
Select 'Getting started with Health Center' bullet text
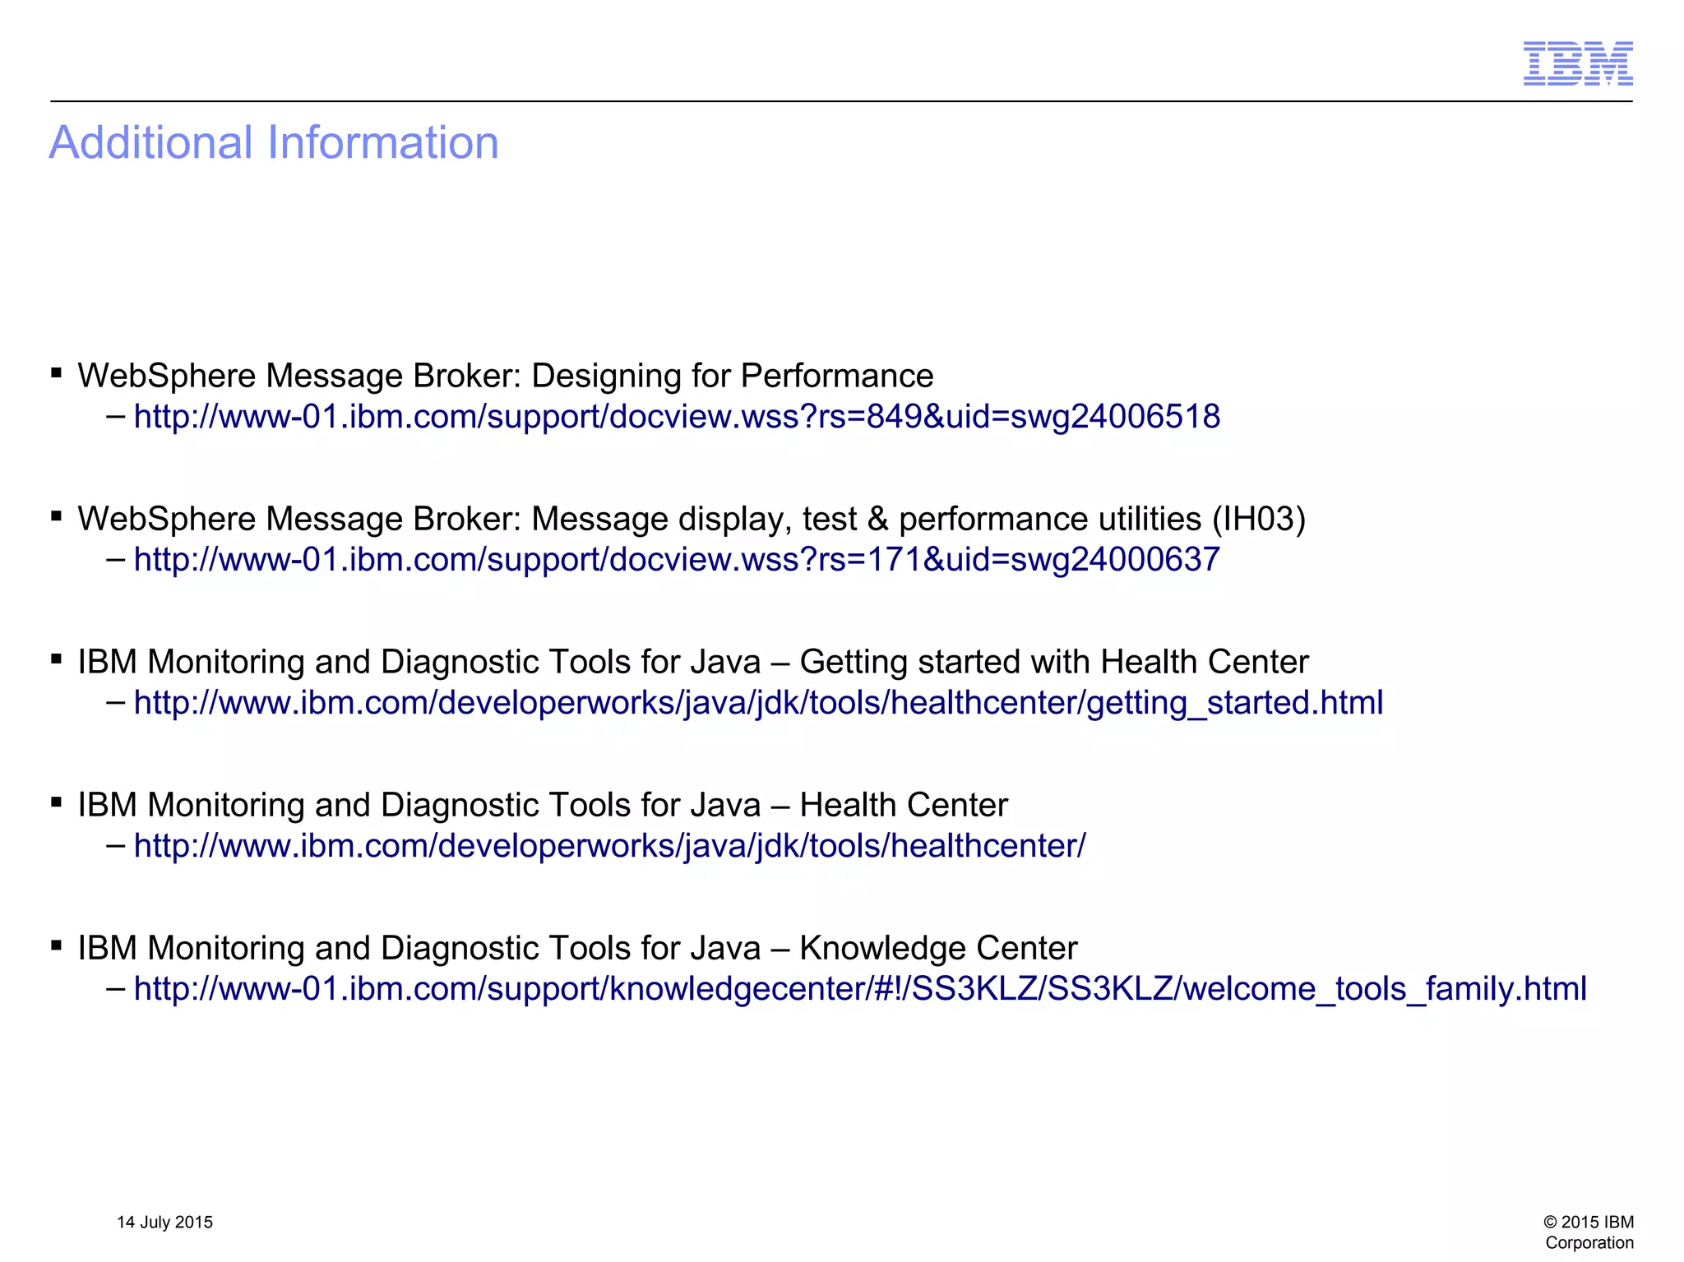tap(693, 662)
